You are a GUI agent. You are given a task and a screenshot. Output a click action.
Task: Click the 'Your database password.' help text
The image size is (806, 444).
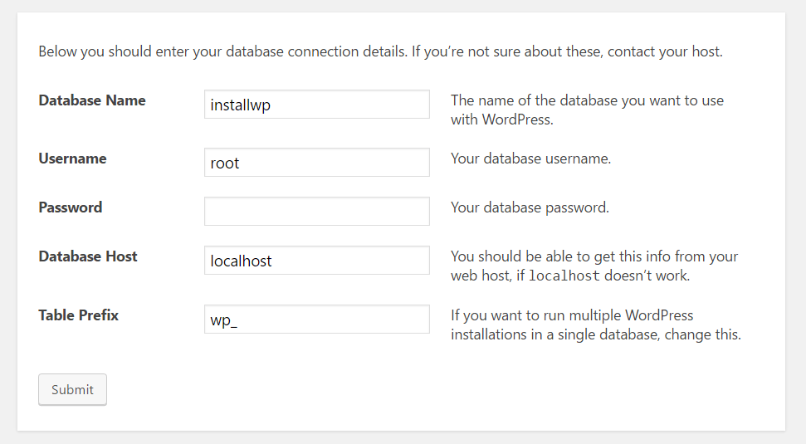pos(530,207)
